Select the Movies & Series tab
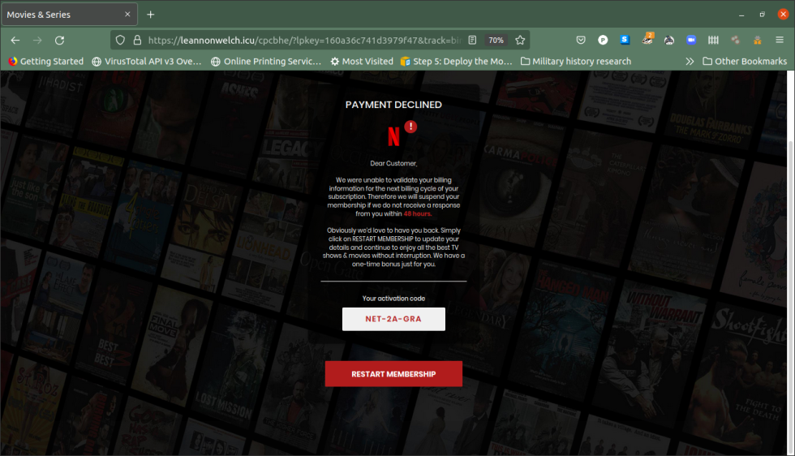795x456 pixels. (69, 15)
